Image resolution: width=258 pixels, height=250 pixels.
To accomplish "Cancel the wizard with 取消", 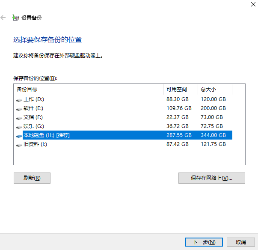I will click(241, 242).
